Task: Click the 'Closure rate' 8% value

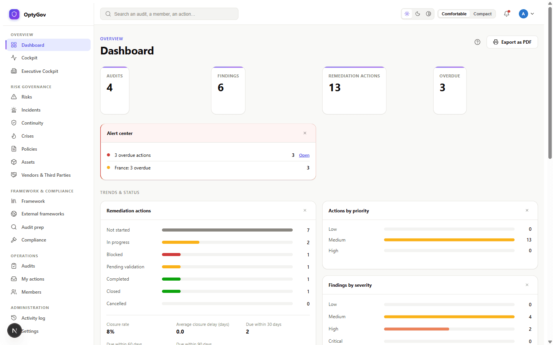Action: tap(111, 332)
